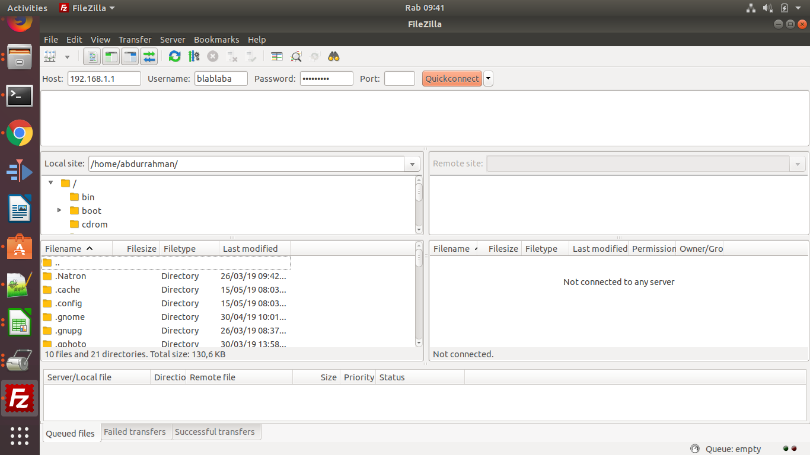This screenshot has width=810, height=455.
Task: Open Google Chrome from the dock
Action: (20, 133)
